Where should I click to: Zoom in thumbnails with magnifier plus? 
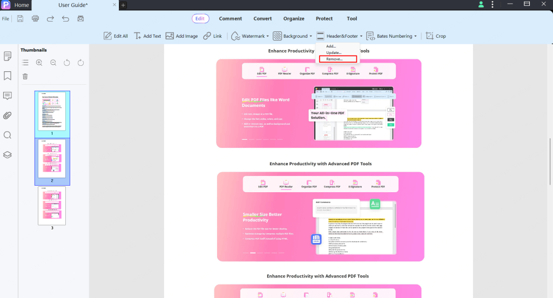39,63
